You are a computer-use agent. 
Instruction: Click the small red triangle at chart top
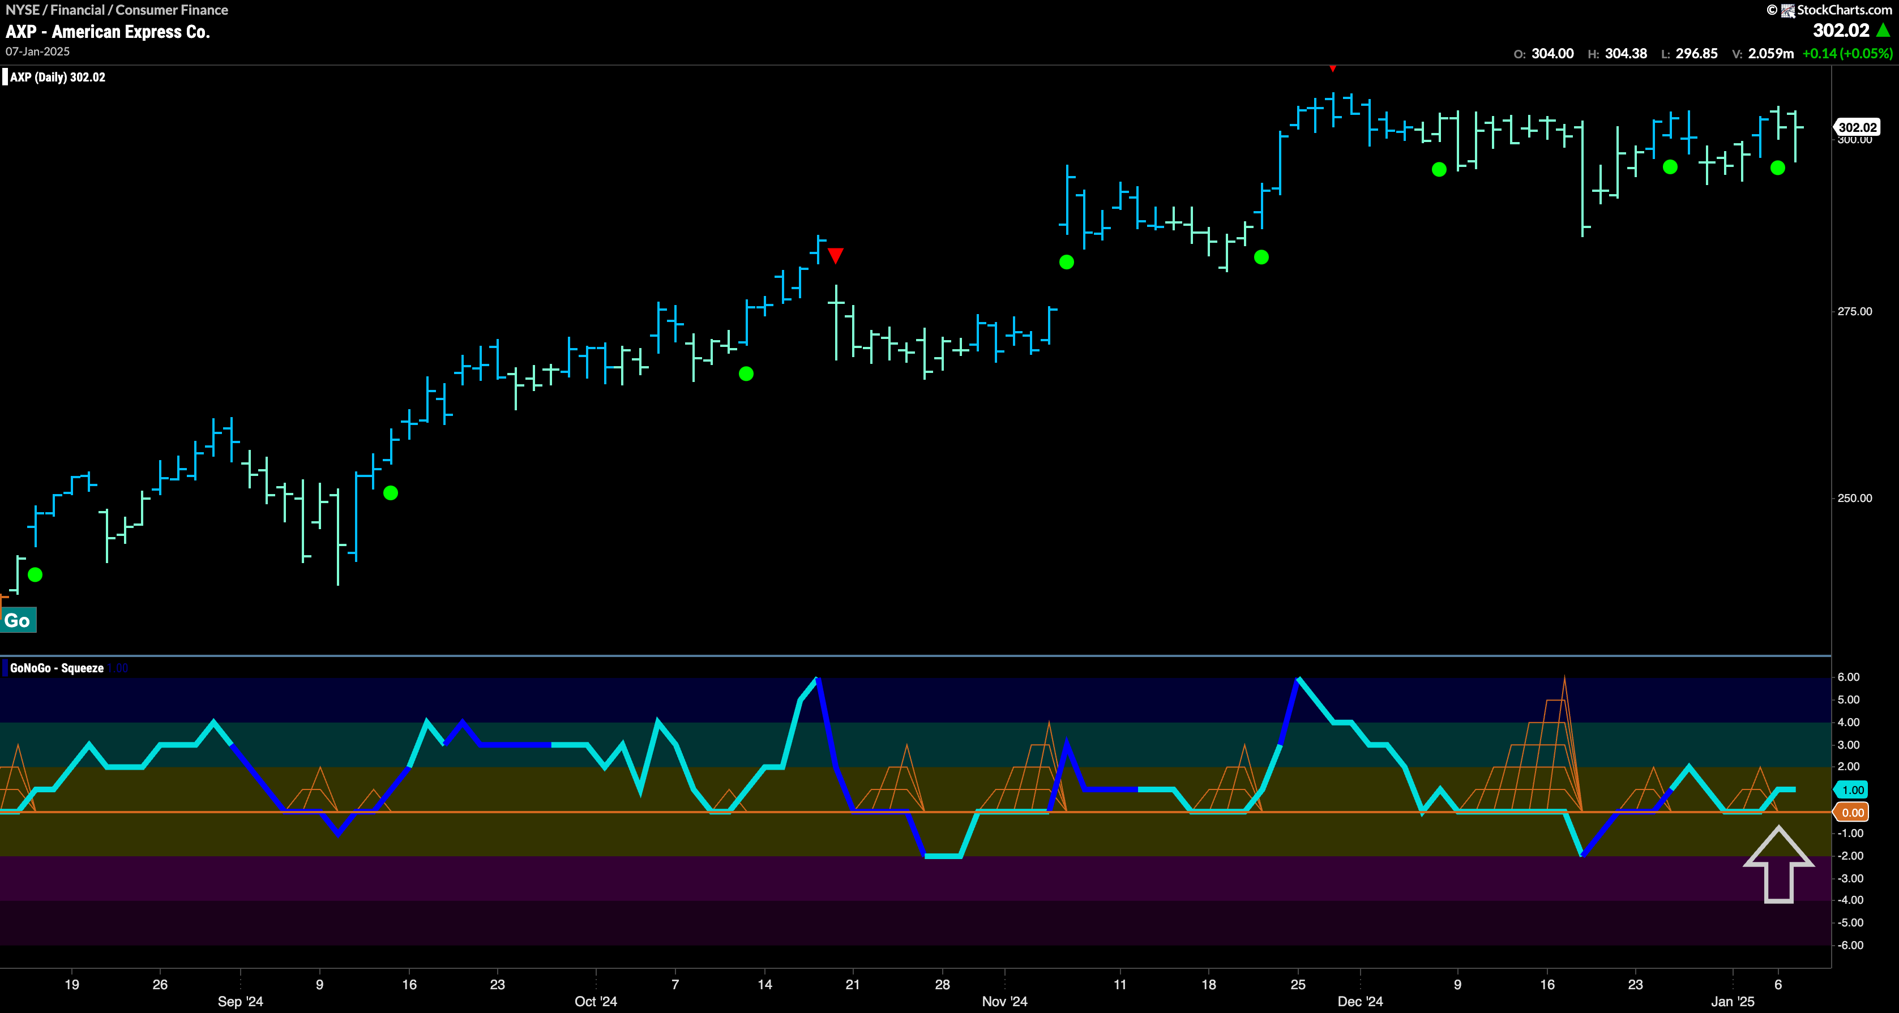click(x=1332, y=68)
